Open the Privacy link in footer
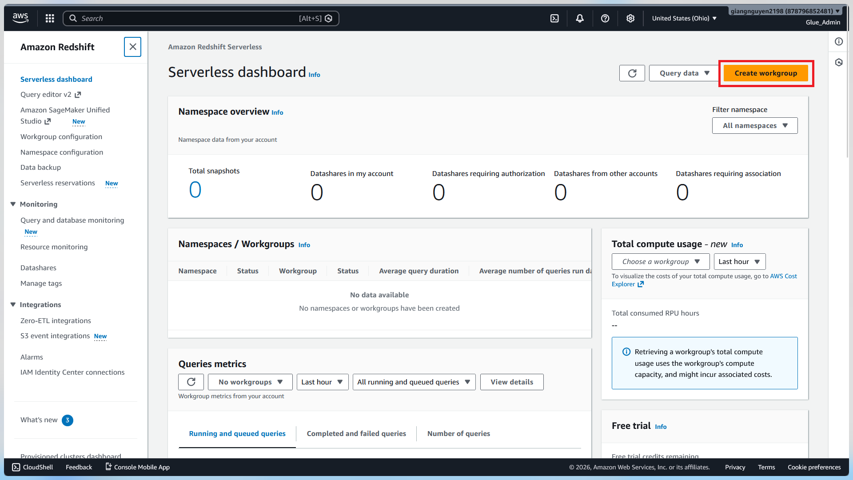Screen dimensions: 853x480 (735, 467)
